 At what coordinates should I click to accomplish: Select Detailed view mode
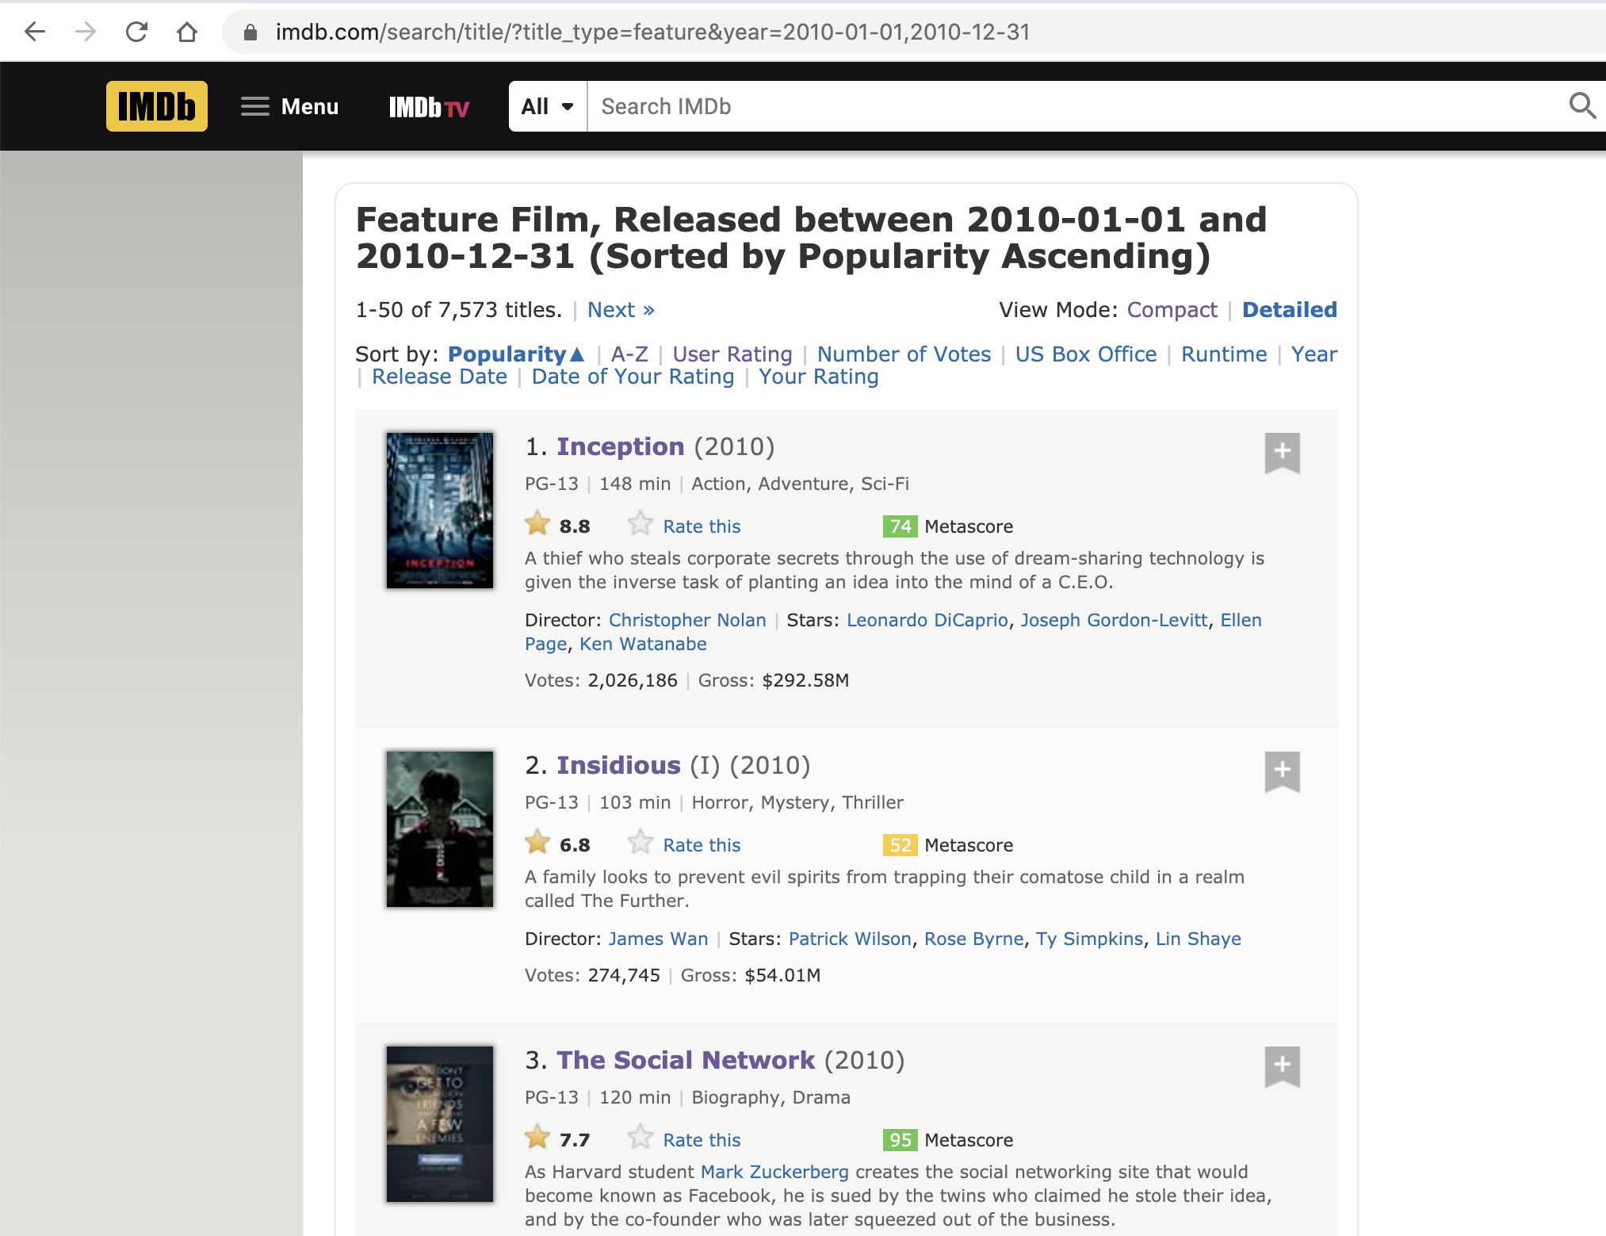point(1289,310)
